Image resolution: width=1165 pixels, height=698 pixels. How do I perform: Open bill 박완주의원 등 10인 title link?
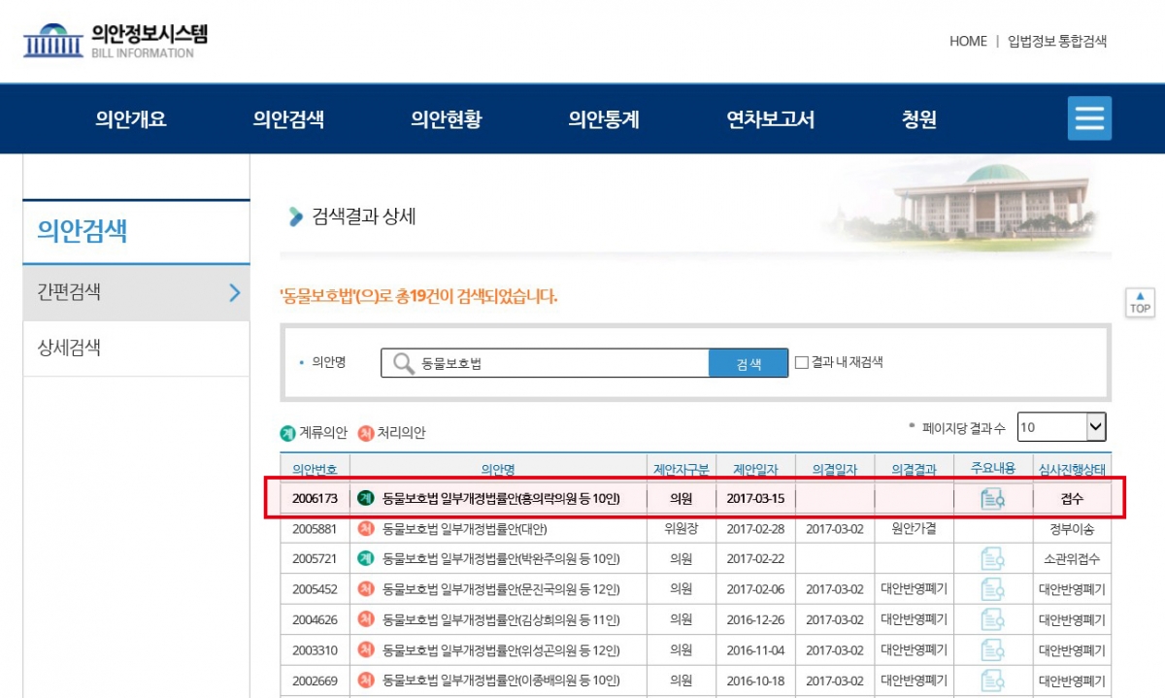point(501,559)
